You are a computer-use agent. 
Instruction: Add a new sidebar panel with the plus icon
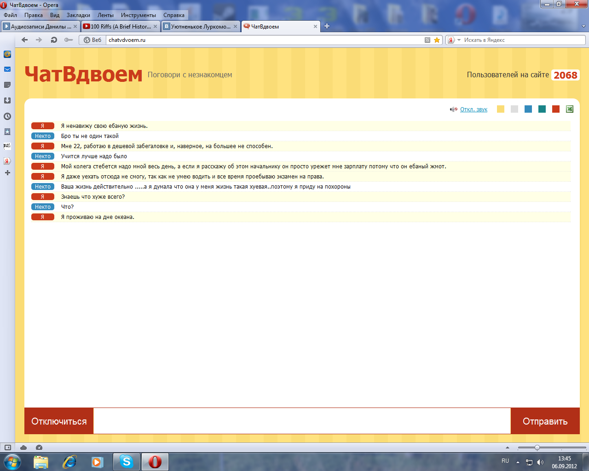tap(7, 173)
